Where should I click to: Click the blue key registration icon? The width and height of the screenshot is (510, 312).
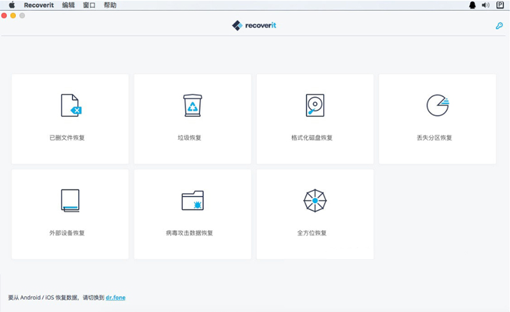(499, 26)
